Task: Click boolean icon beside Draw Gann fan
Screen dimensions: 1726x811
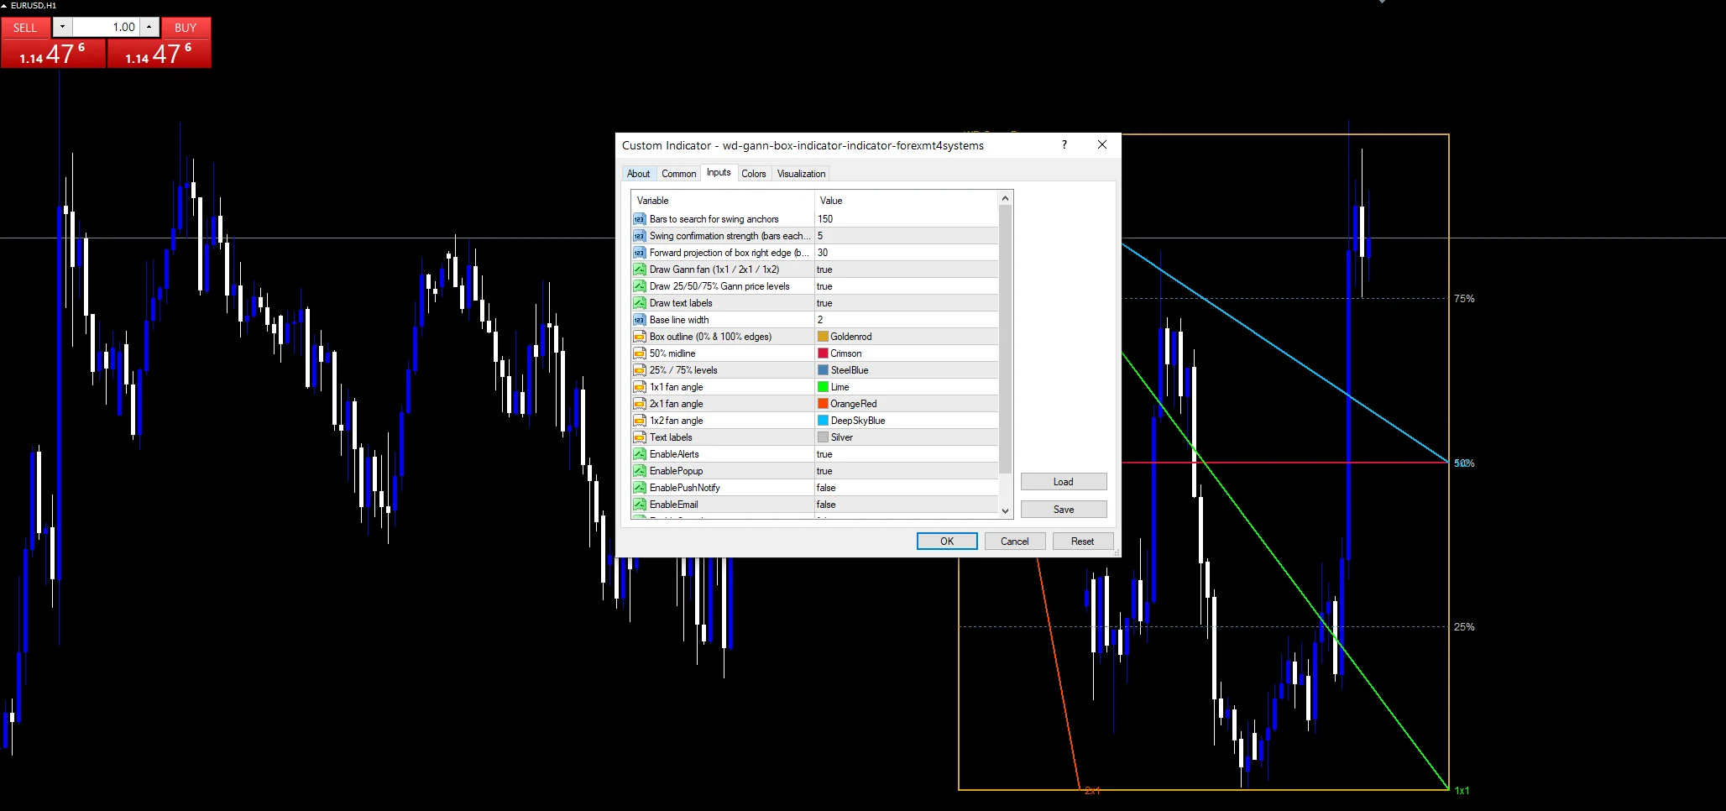Action: coord(639,269)
